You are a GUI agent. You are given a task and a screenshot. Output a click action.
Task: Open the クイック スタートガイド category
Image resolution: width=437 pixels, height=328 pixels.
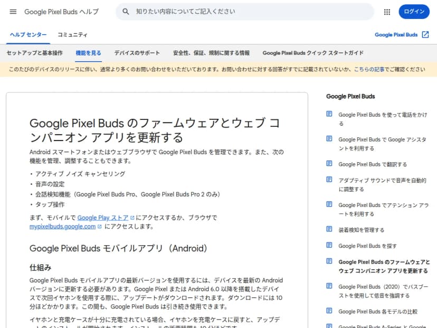(x=313, y=53)
